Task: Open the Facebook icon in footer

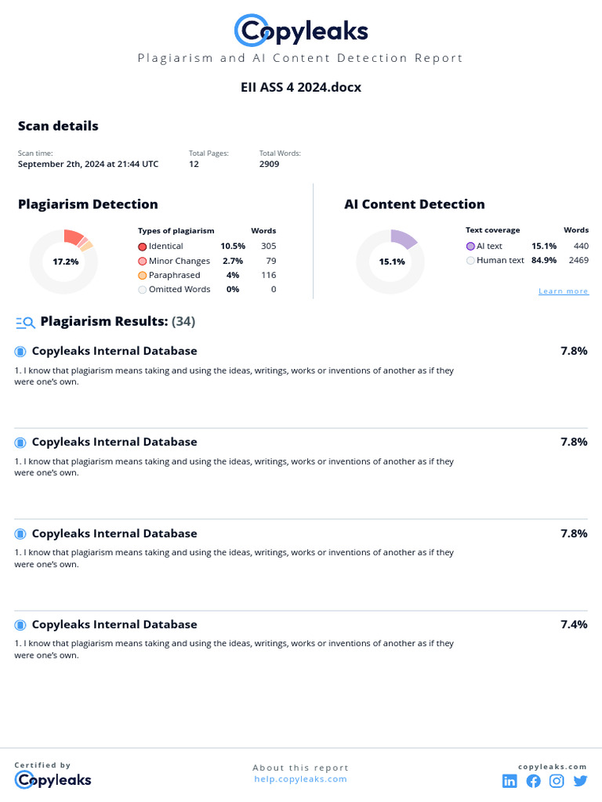Action: pos(533,781)
